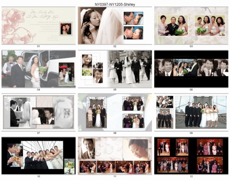Open album spread thumbnail 05
The image size is (230, 180).
click(x=115, y=69)
